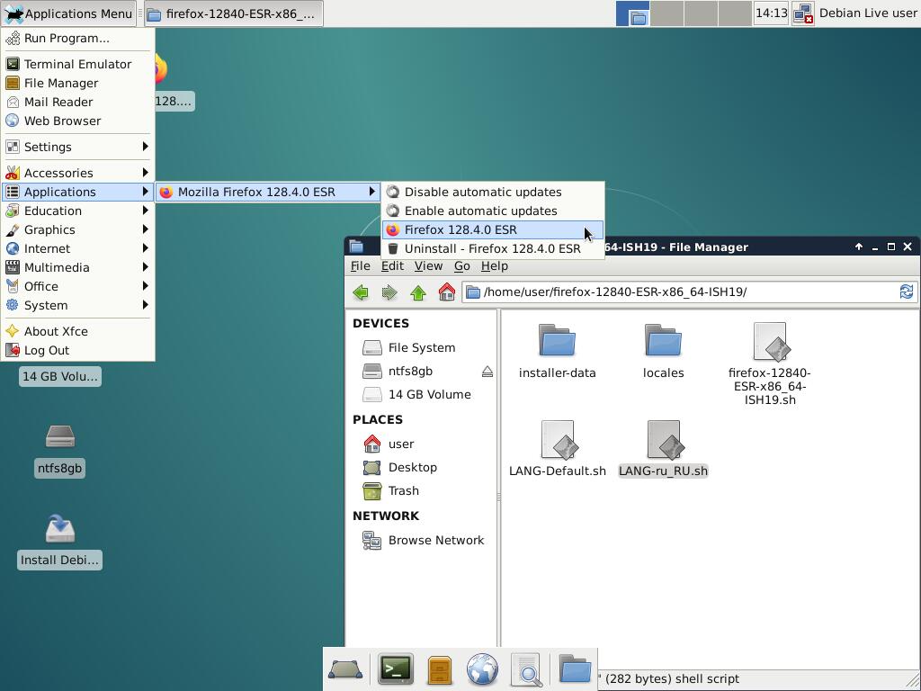Screen dimensions: 921x691
Task: Click Terminal icon in bottom dock
Action: coord(395,669)
